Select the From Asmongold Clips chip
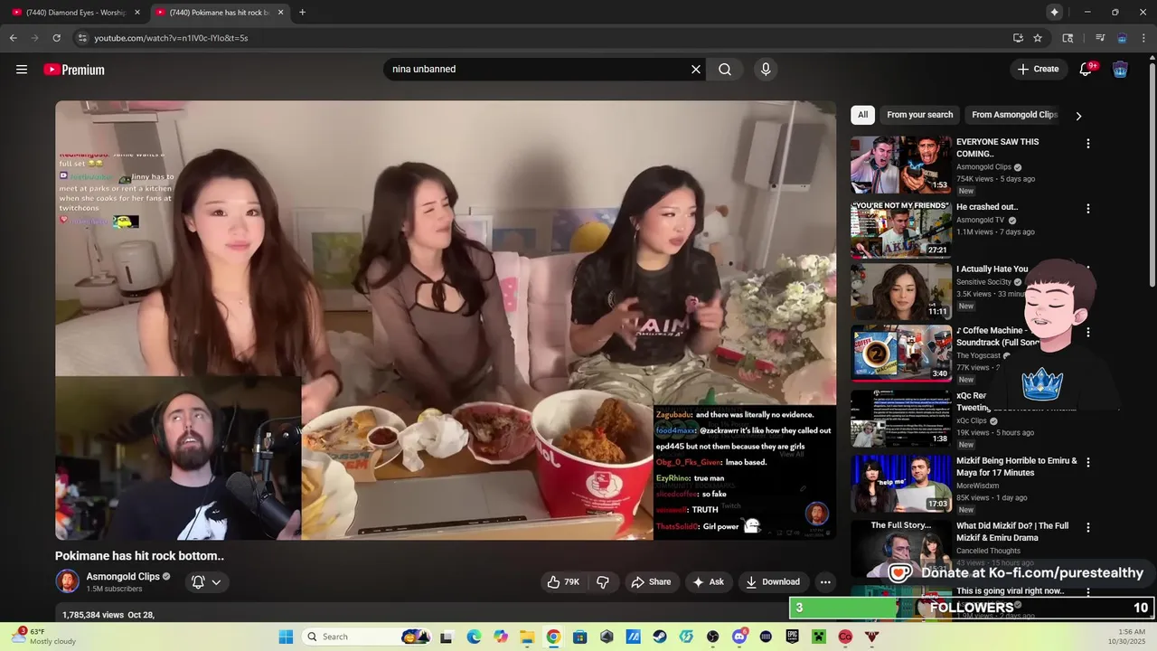Viewport: 1157px width, 651px height. 1014,115
